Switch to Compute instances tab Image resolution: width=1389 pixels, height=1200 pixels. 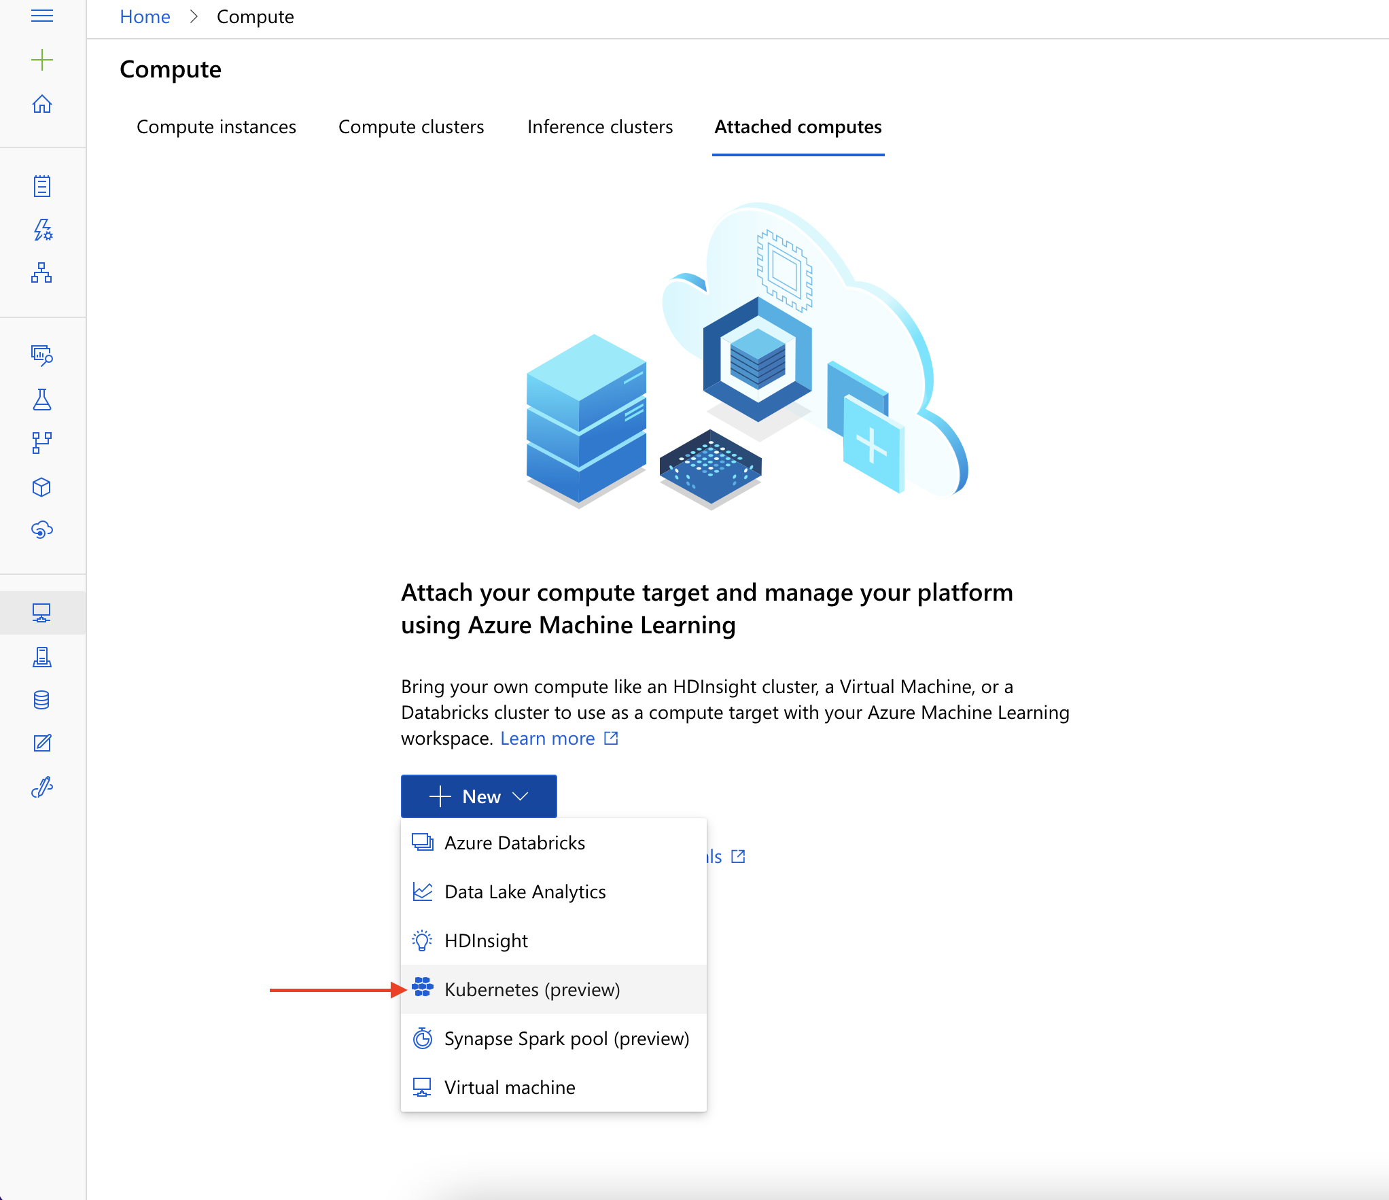(x=216, y=127)
